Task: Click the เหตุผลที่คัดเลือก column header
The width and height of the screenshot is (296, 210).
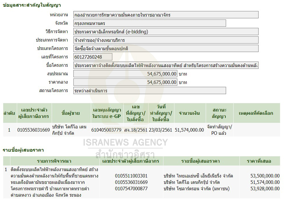Action: click(x=256, y=113)
